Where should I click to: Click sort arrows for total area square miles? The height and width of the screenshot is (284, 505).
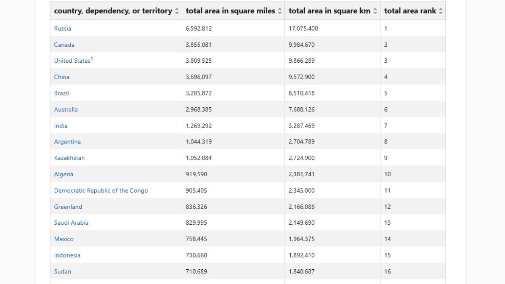pos(280,11)
